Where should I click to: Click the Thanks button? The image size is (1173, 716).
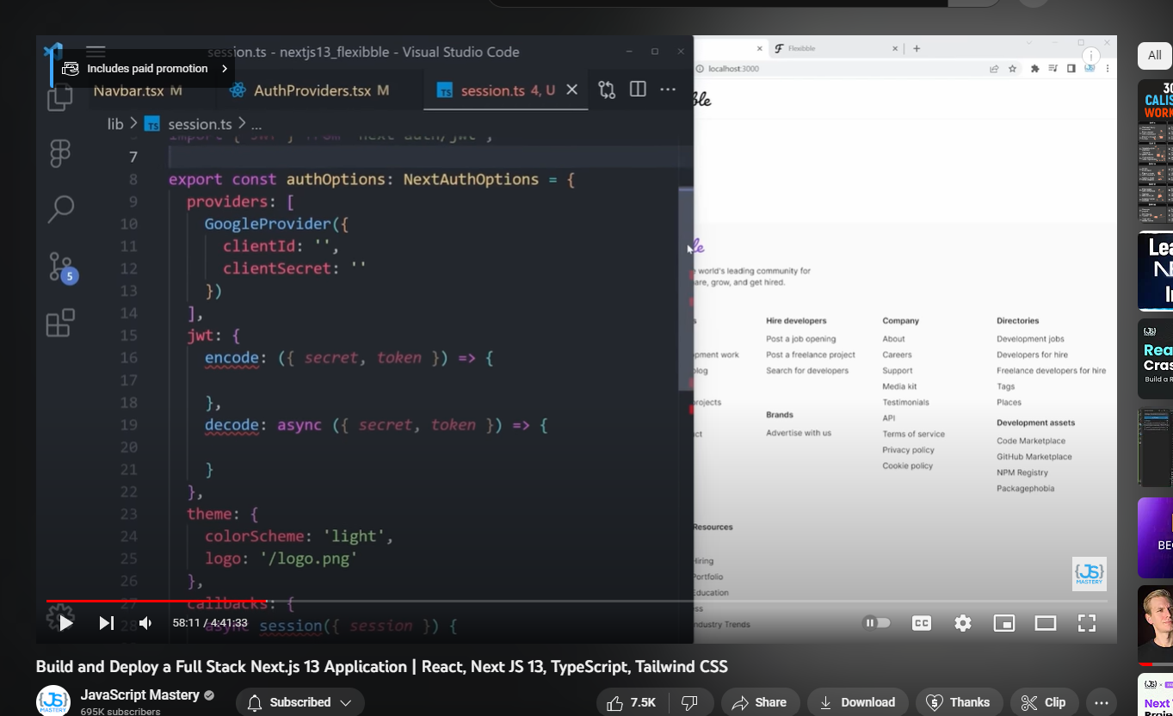(959, 703)
